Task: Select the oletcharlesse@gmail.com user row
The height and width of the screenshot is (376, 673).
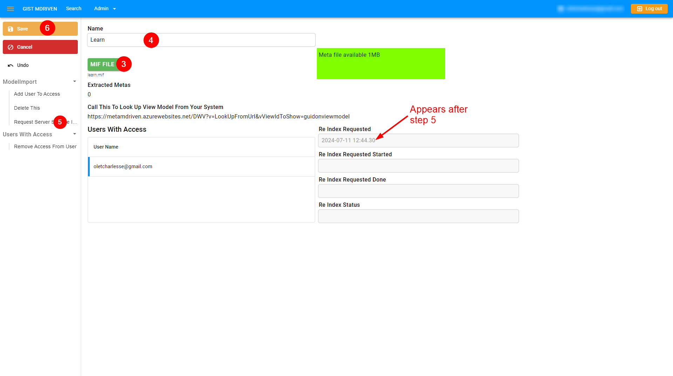Action: click(x=201, y=166)
